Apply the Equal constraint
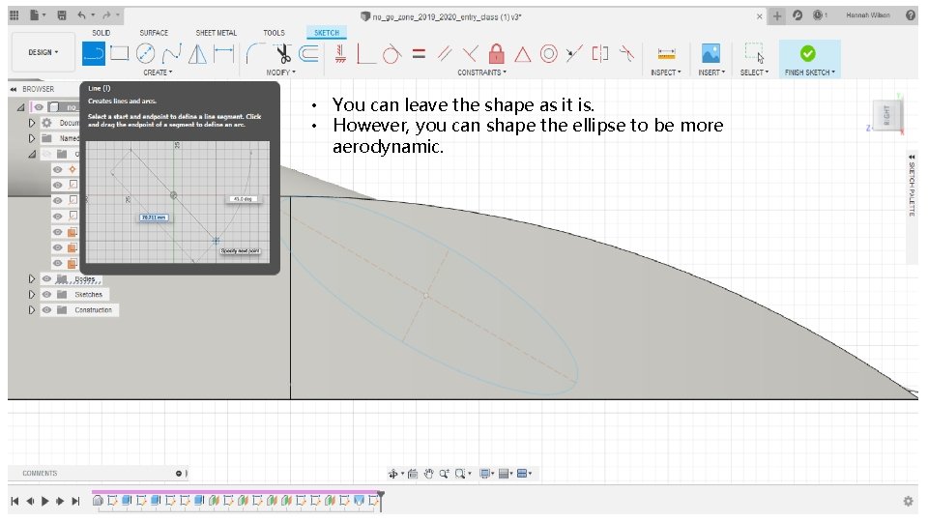The image size is (928, 522). tap(419, 54)
